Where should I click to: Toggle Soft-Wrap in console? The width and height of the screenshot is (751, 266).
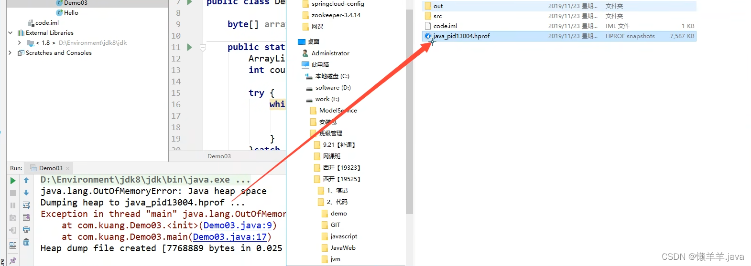(x=26, y=205)
